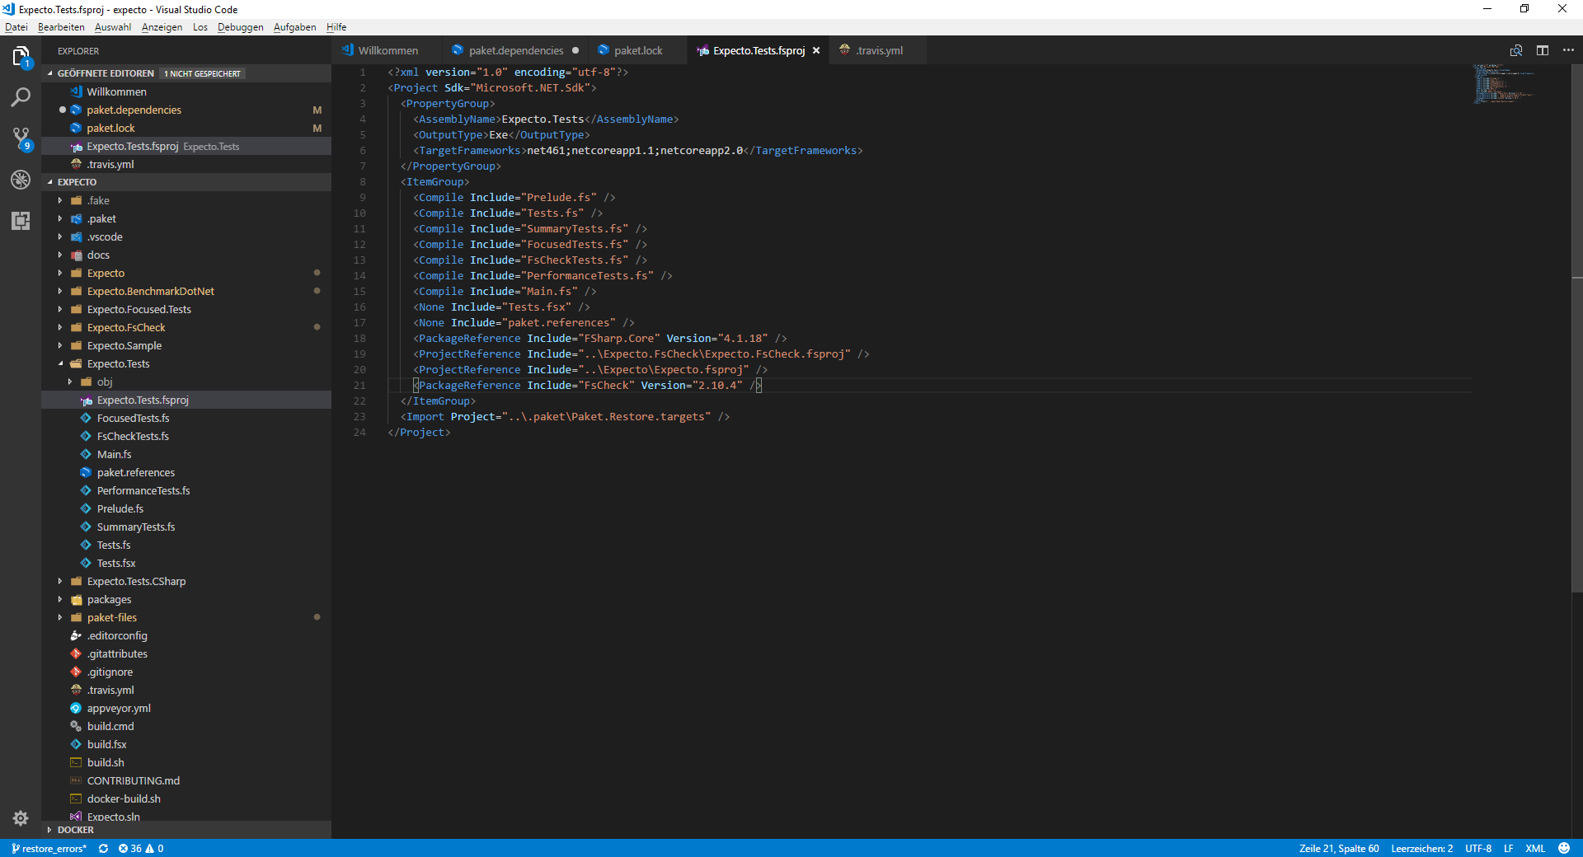Select Main.fs in the Explorer
This screenshot has height=857, width=1583.
pyautogui.click(x=115, y=454)
